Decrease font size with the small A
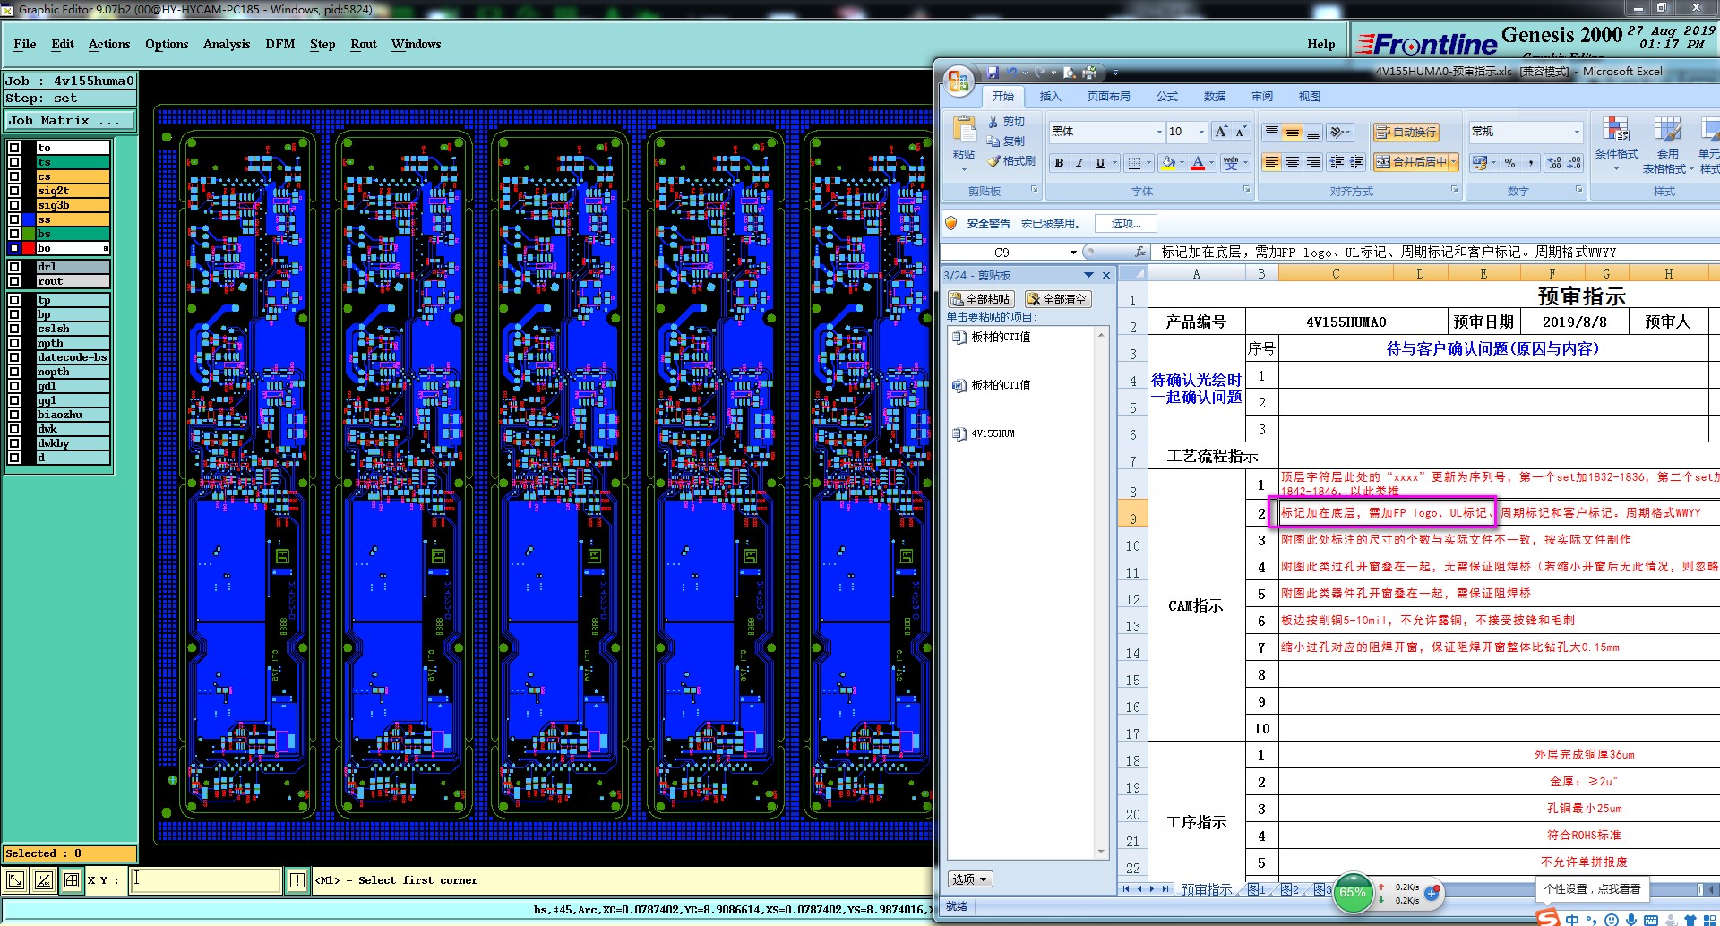Viewport: 1720px width, 926px height. point(1241,132)
